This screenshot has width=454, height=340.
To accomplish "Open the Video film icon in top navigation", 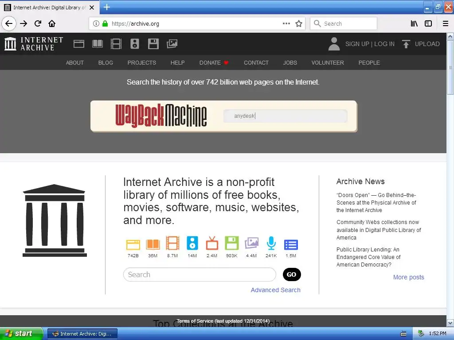I will (116, 44).
